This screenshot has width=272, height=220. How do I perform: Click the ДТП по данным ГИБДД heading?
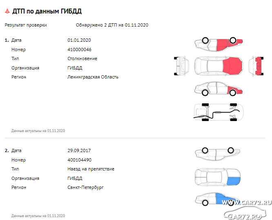pyautogui.click(x=47, y=11)
